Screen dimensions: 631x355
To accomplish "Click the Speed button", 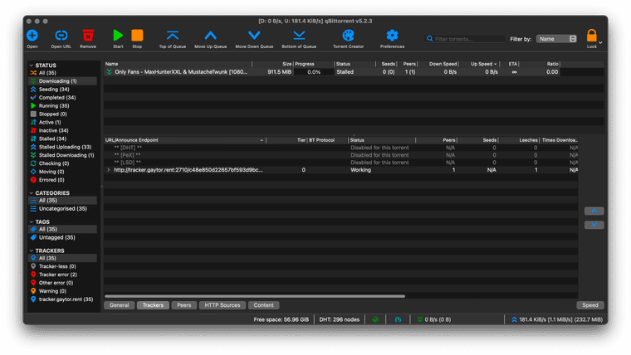I will click(590, 305).
